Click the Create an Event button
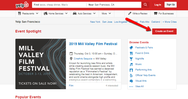188x99 pixels. (x=164, y=31)
